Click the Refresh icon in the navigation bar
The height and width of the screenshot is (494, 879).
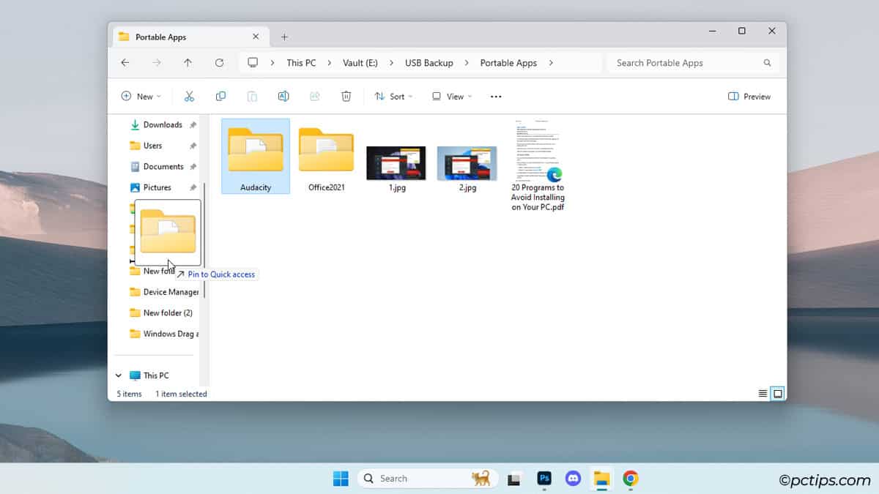[x=218, y=63]
